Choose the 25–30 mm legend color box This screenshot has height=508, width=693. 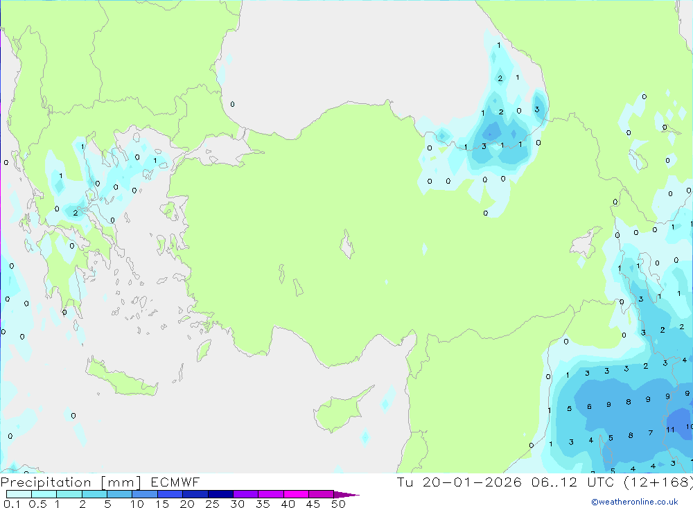[x=220, y=494]
